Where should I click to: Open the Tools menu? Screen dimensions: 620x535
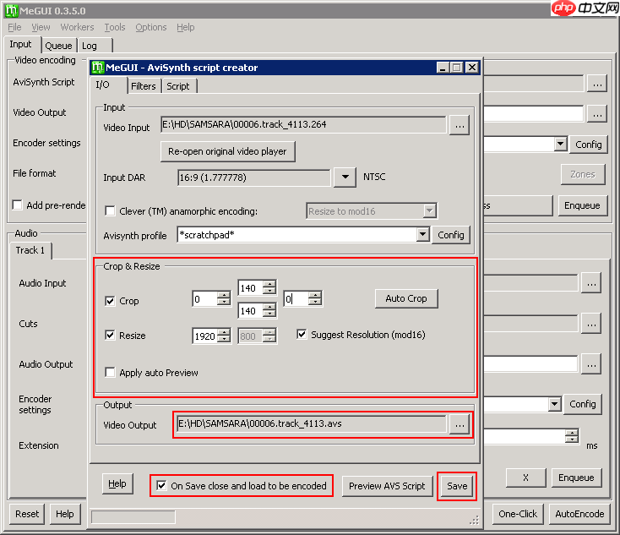pyautogui.click(x=115, y=27)
